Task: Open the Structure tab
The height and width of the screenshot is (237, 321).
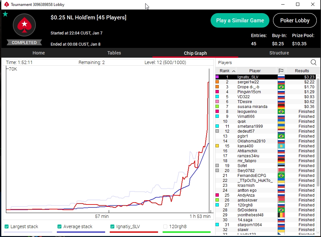Action: point(279,53)
